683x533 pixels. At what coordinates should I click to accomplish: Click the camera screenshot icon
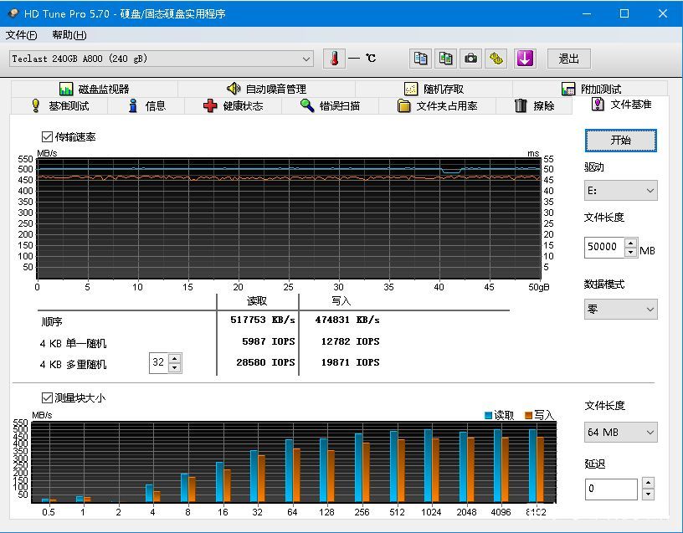coord(470,59)
